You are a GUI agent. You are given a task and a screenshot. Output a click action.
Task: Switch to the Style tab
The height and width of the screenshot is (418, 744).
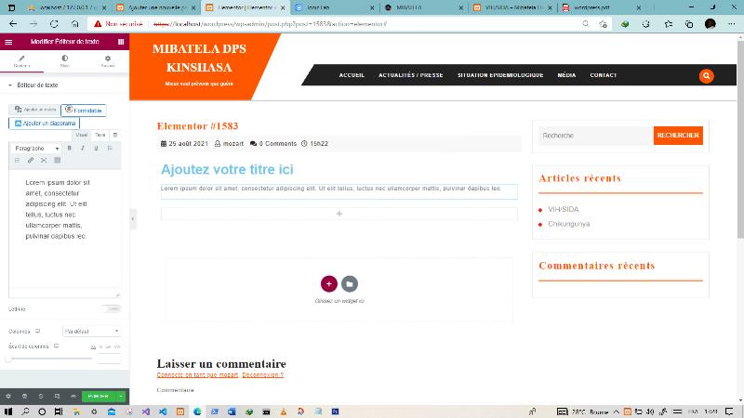click(x=65, y=61)
